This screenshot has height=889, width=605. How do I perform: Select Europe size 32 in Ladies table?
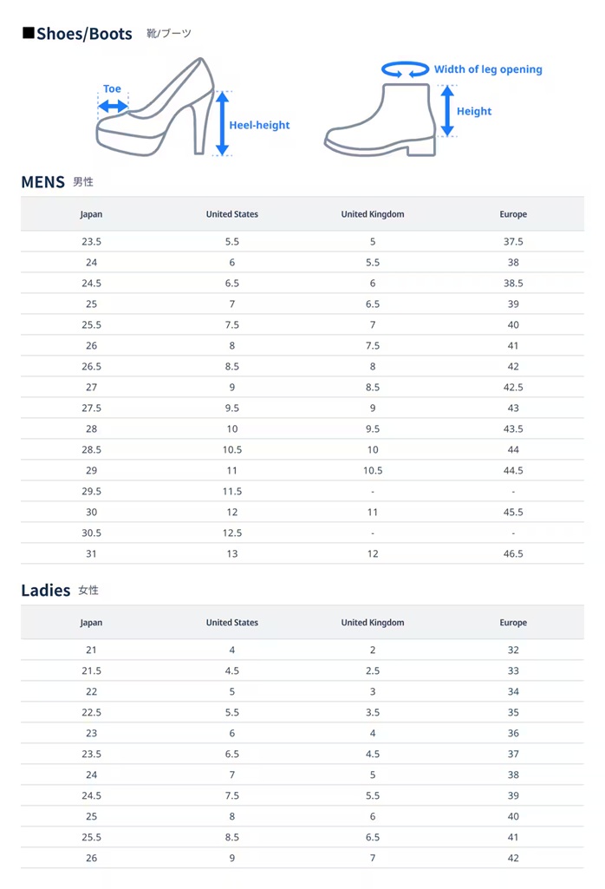[x=513, y=650]
